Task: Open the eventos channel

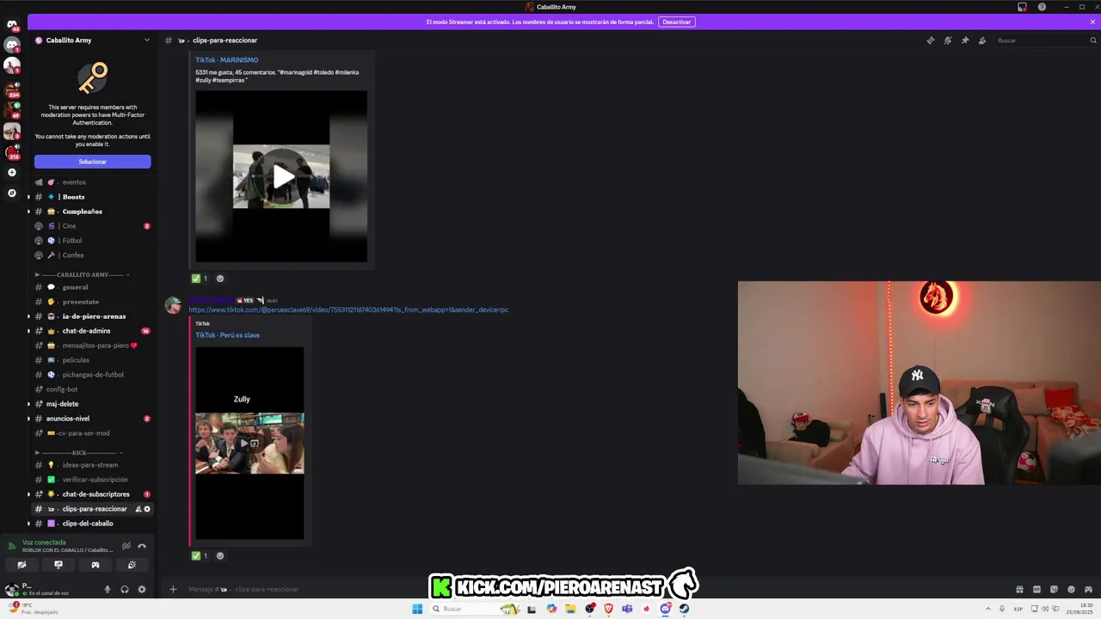Action: (x=92, y=182)
